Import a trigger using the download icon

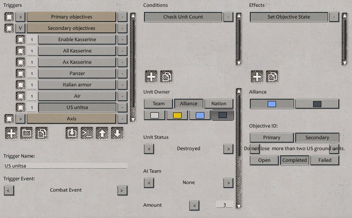(x=71, y=134)
